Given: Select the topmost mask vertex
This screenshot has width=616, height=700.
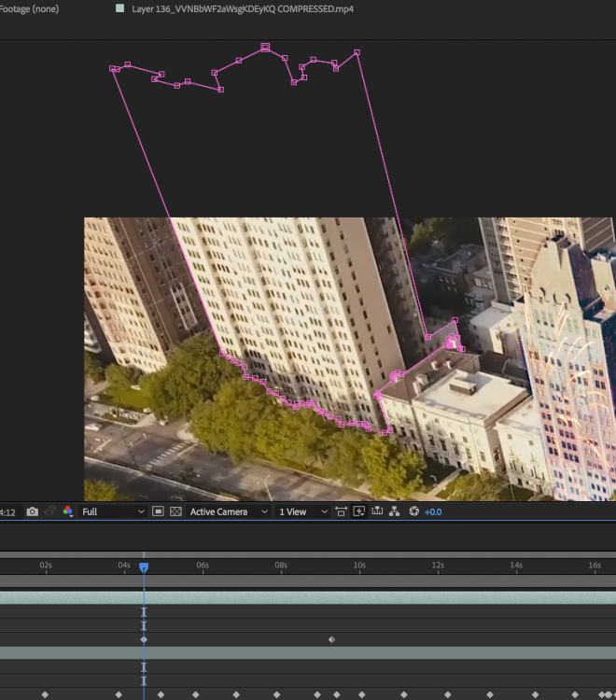Looking at the screenshot, I should (265, 47).
